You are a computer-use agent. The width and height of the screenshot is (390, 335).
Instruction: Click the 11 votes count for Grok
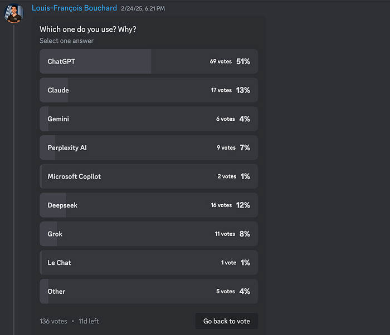coord(225,234)
